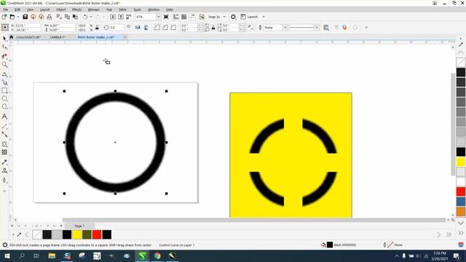Select the Zoom magnifier tool

(x=4, y=65)
